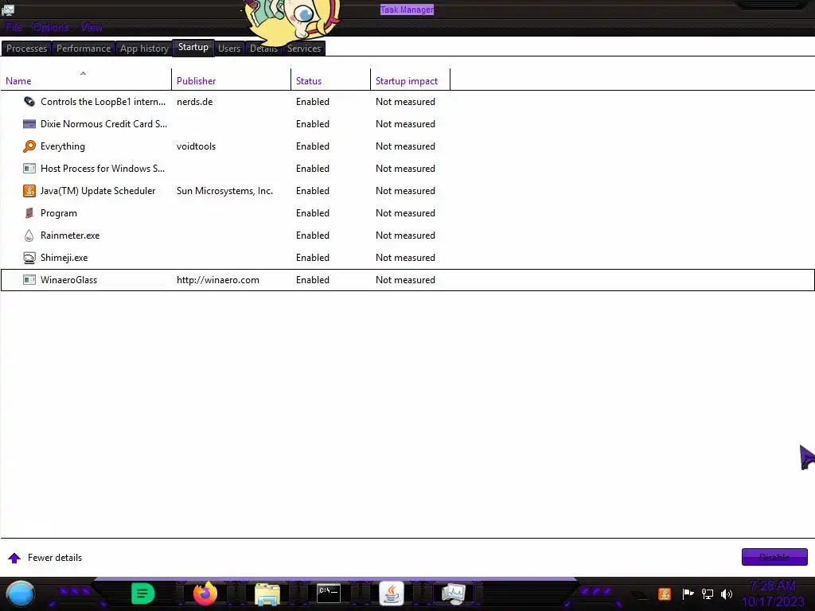Viewport: 815px width, 611px height.
Task: Click Not measured in the Shimeji.exe row
Action: pos(405,258)
